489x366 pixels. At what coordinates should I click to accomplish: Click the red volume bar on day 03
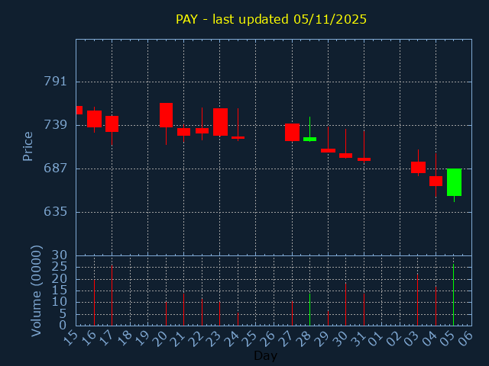(x=417, y=300)
